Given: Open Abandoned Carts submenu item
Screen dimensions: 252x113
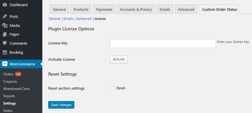Looking at the screenshot, I should tap(16, 89).
